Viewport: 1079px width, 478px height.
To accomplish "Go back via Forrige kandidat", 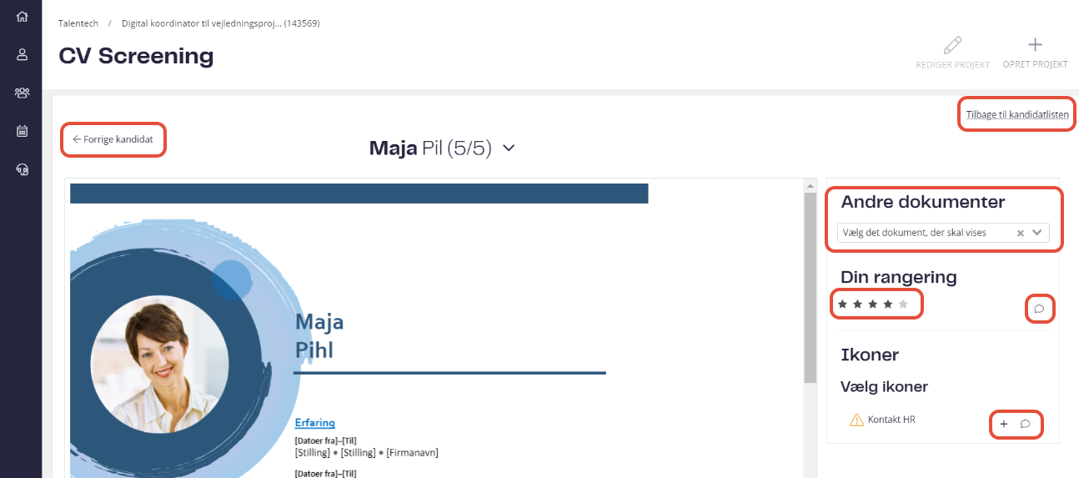I will [x=113, y=139].
